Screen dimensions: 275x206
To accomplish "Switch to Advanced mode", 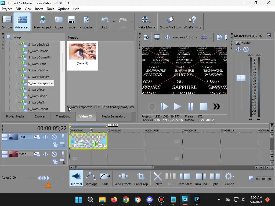I will coord(22,22).
